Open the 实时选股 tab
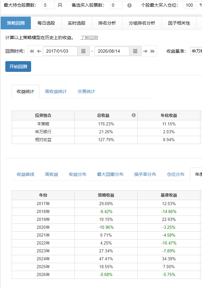This screenshot has width=202, height=288. (x=77, y=23)
